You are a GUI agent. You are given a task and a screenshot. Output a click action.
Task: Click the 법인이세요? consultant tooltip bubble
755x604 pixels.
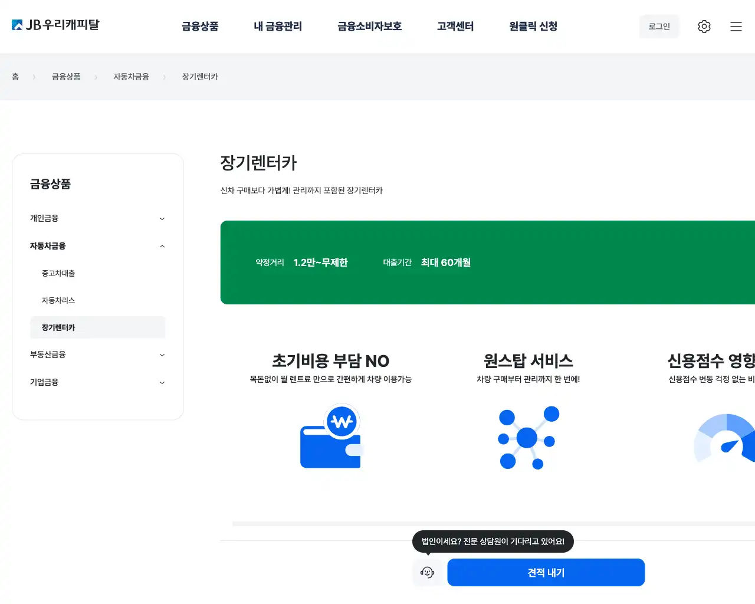coord(493,541)
